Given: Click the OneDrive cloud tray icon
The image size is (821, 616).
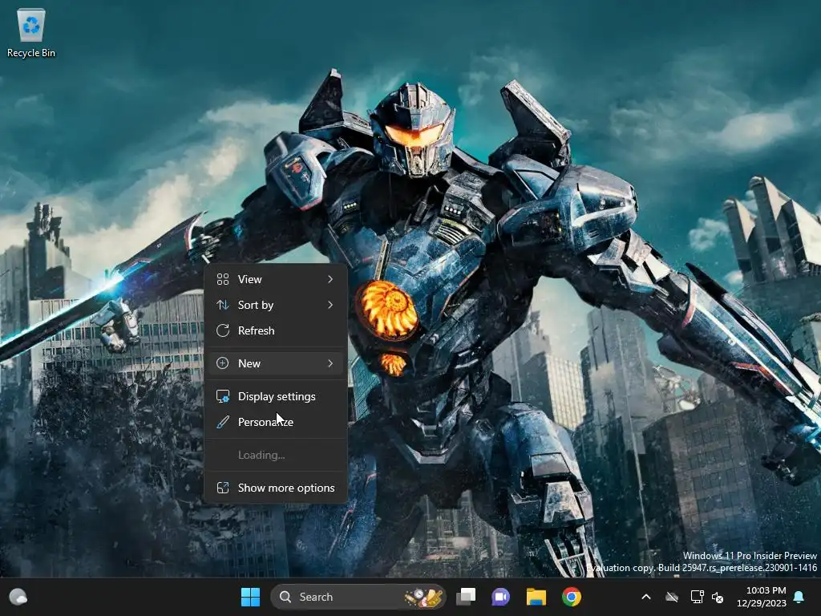Looking at the screenshot, I should point(672,597).
